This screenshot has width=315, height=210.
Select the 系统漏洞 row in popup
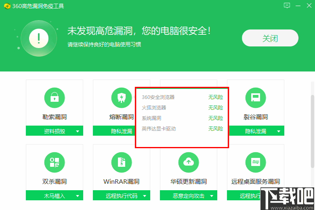[182, 118]
